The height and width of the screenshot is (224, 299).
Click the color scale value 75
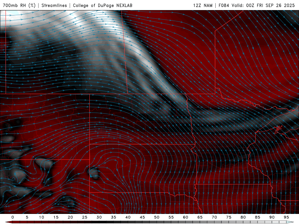click(229, 217)
